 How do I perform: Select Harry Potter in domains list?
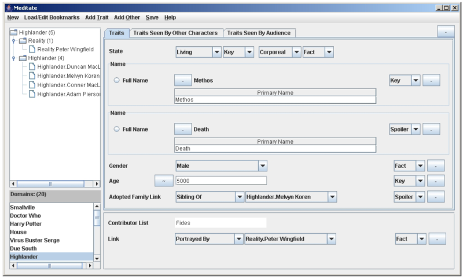coord(52,224)
